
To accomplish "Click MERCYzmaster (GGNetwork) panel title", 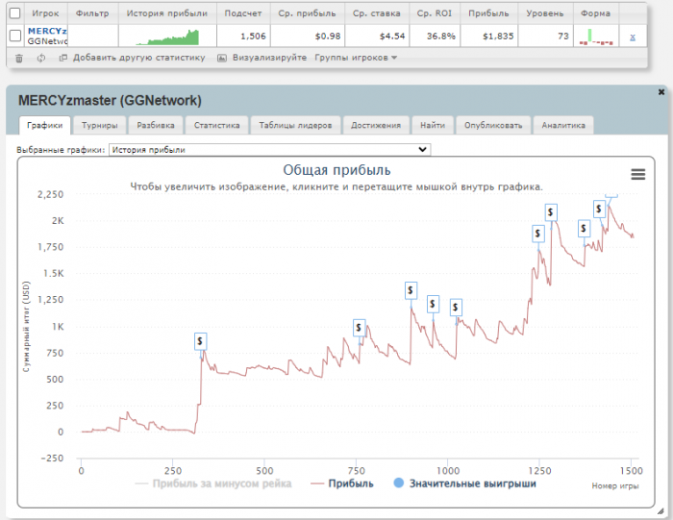I will (x=110, y=100).
